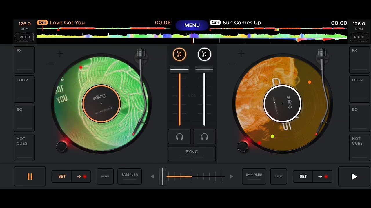
Task: Click the Love Got You track title
Action: [67, 23]
